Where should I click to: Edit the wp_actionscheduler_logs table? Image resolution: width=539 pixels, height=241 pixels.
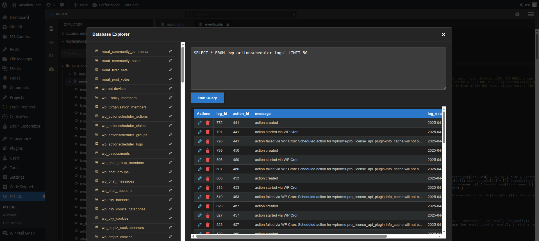tap(170, 144)
